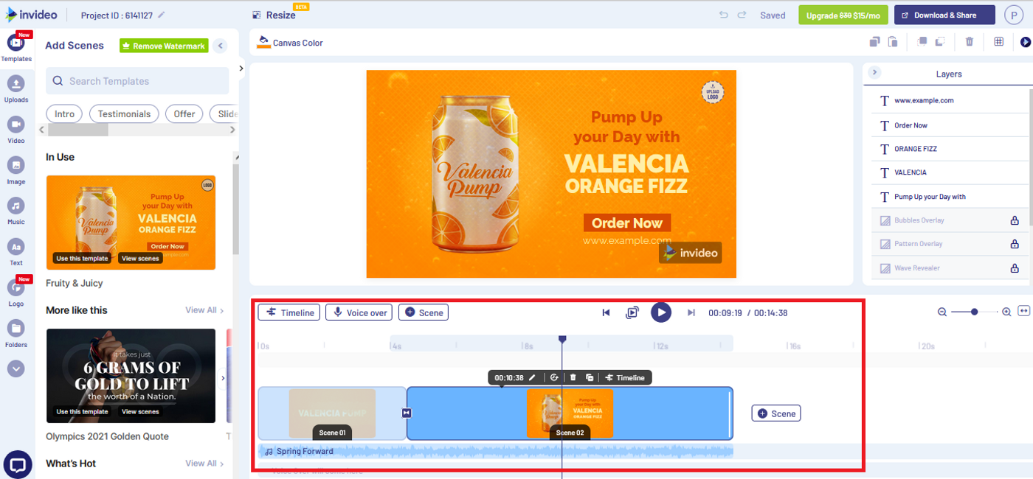Click the timeline zoom slider handle
1033x479 pixels.
coord(974,312)
